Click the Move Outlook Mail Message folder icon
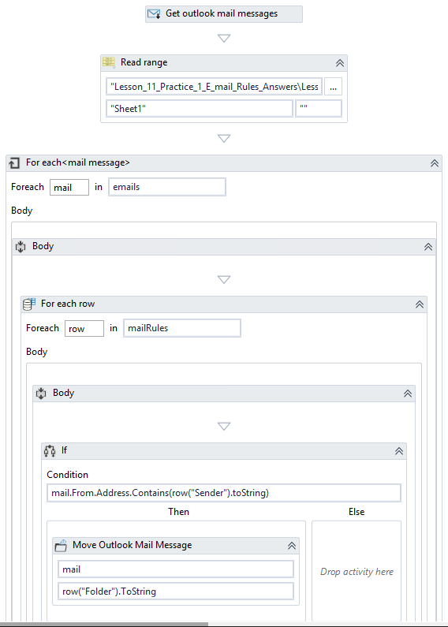Viewport: 448px width, 627px height. (x=61, y=546)
